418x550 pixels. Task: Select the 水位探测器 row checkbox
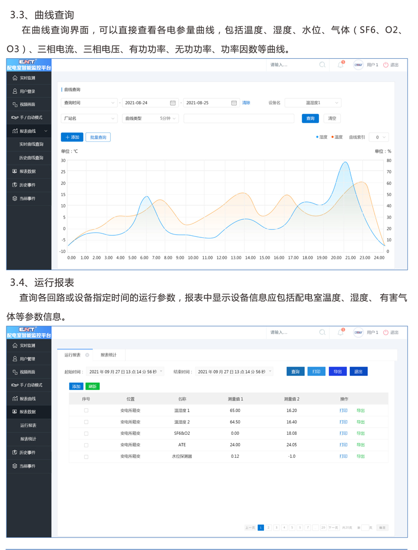(x=86, y=456)
